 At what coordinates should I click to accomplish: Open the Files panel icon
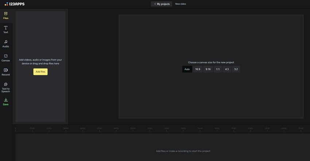[x=6, y=13]
